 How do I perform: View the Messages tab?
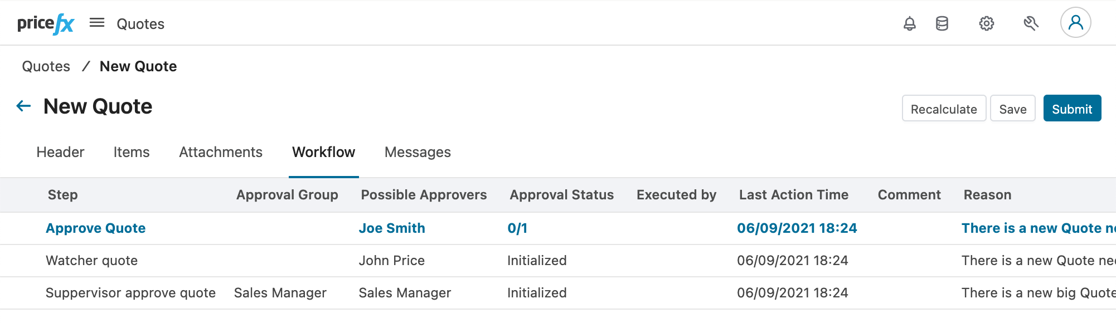pos(416,152)
